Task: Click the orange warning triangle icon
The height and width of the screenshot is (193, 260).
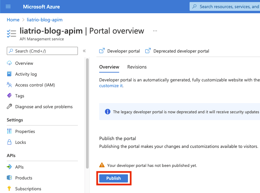Action: click(102, 165)
